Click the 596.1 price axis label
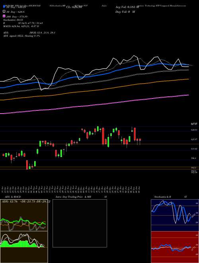This screenshot has width=199, height=263. 194,158
